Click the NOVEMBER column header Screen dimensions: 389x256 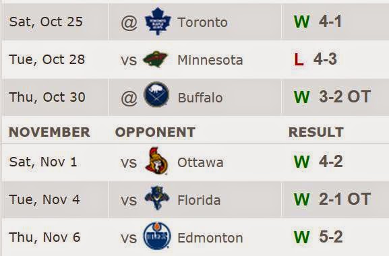pyautogui.click(x=49, y=132)
